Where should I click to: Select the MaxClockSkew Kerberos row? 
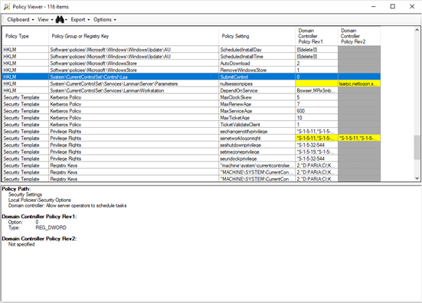191,97
